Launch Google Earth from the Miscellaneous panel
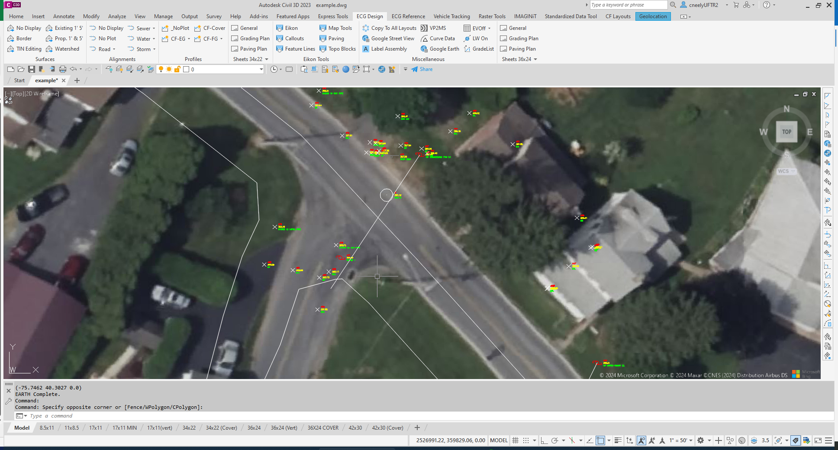The image size is (838, 450). click(x=440, y=48)
